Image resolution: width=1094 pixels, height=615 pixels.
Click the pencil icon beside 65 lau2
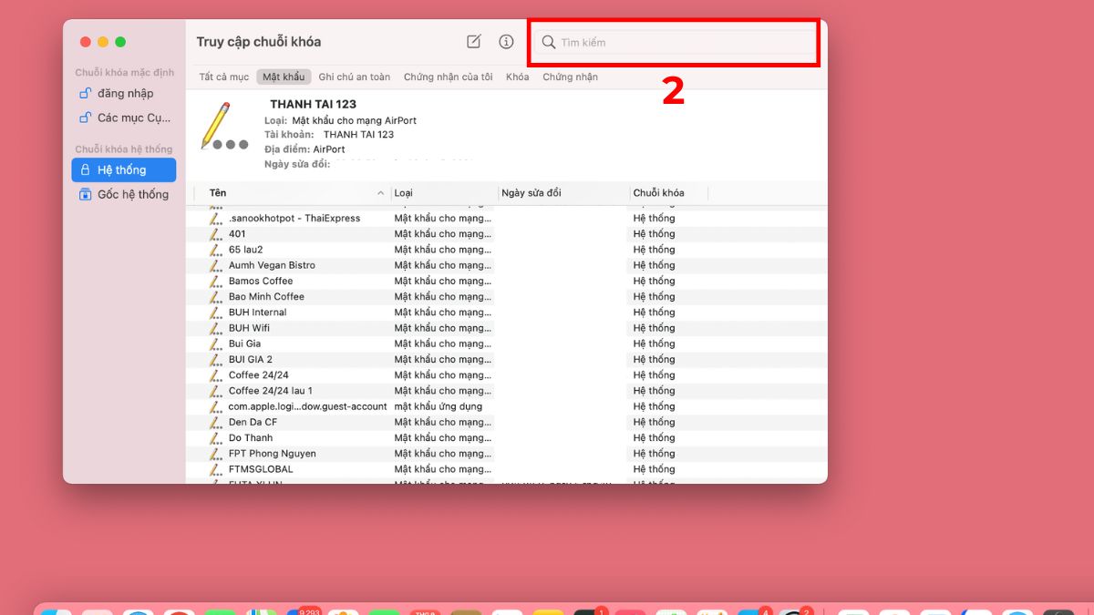(216, 250)
